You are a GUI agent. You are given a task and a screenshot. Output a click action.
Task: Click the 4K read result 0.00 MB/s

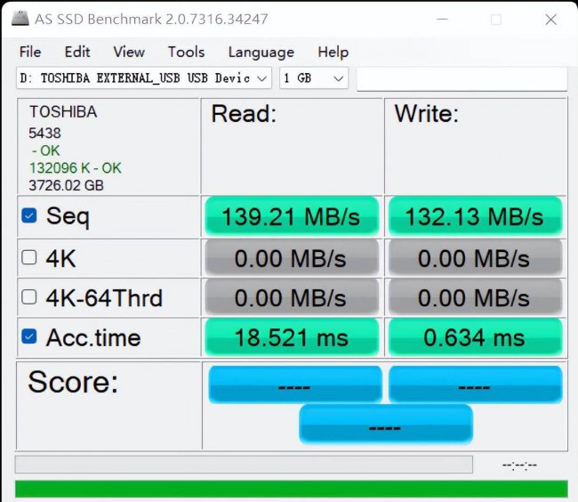(292, 258)
